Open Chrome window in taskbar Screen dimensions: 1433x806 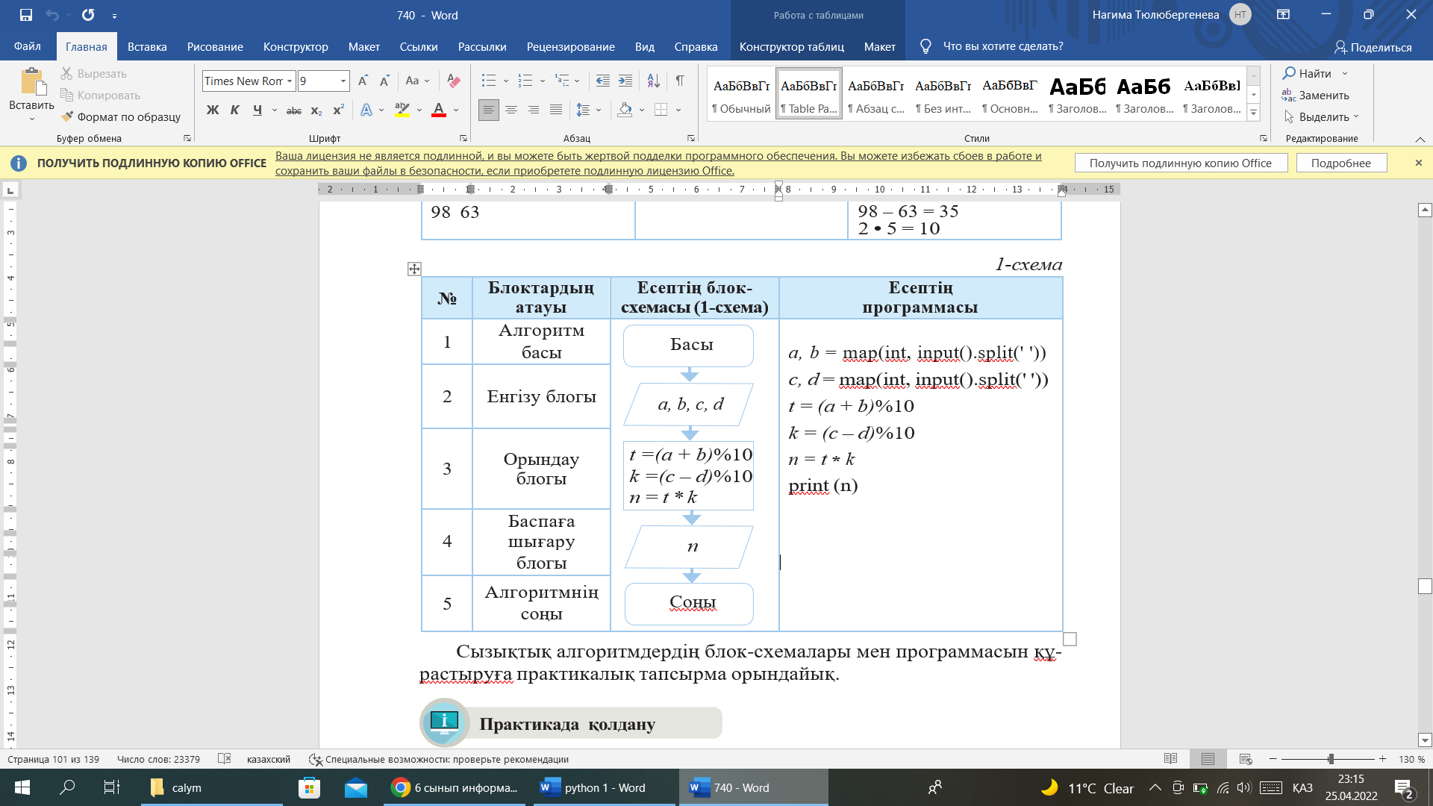click(455, 787)
